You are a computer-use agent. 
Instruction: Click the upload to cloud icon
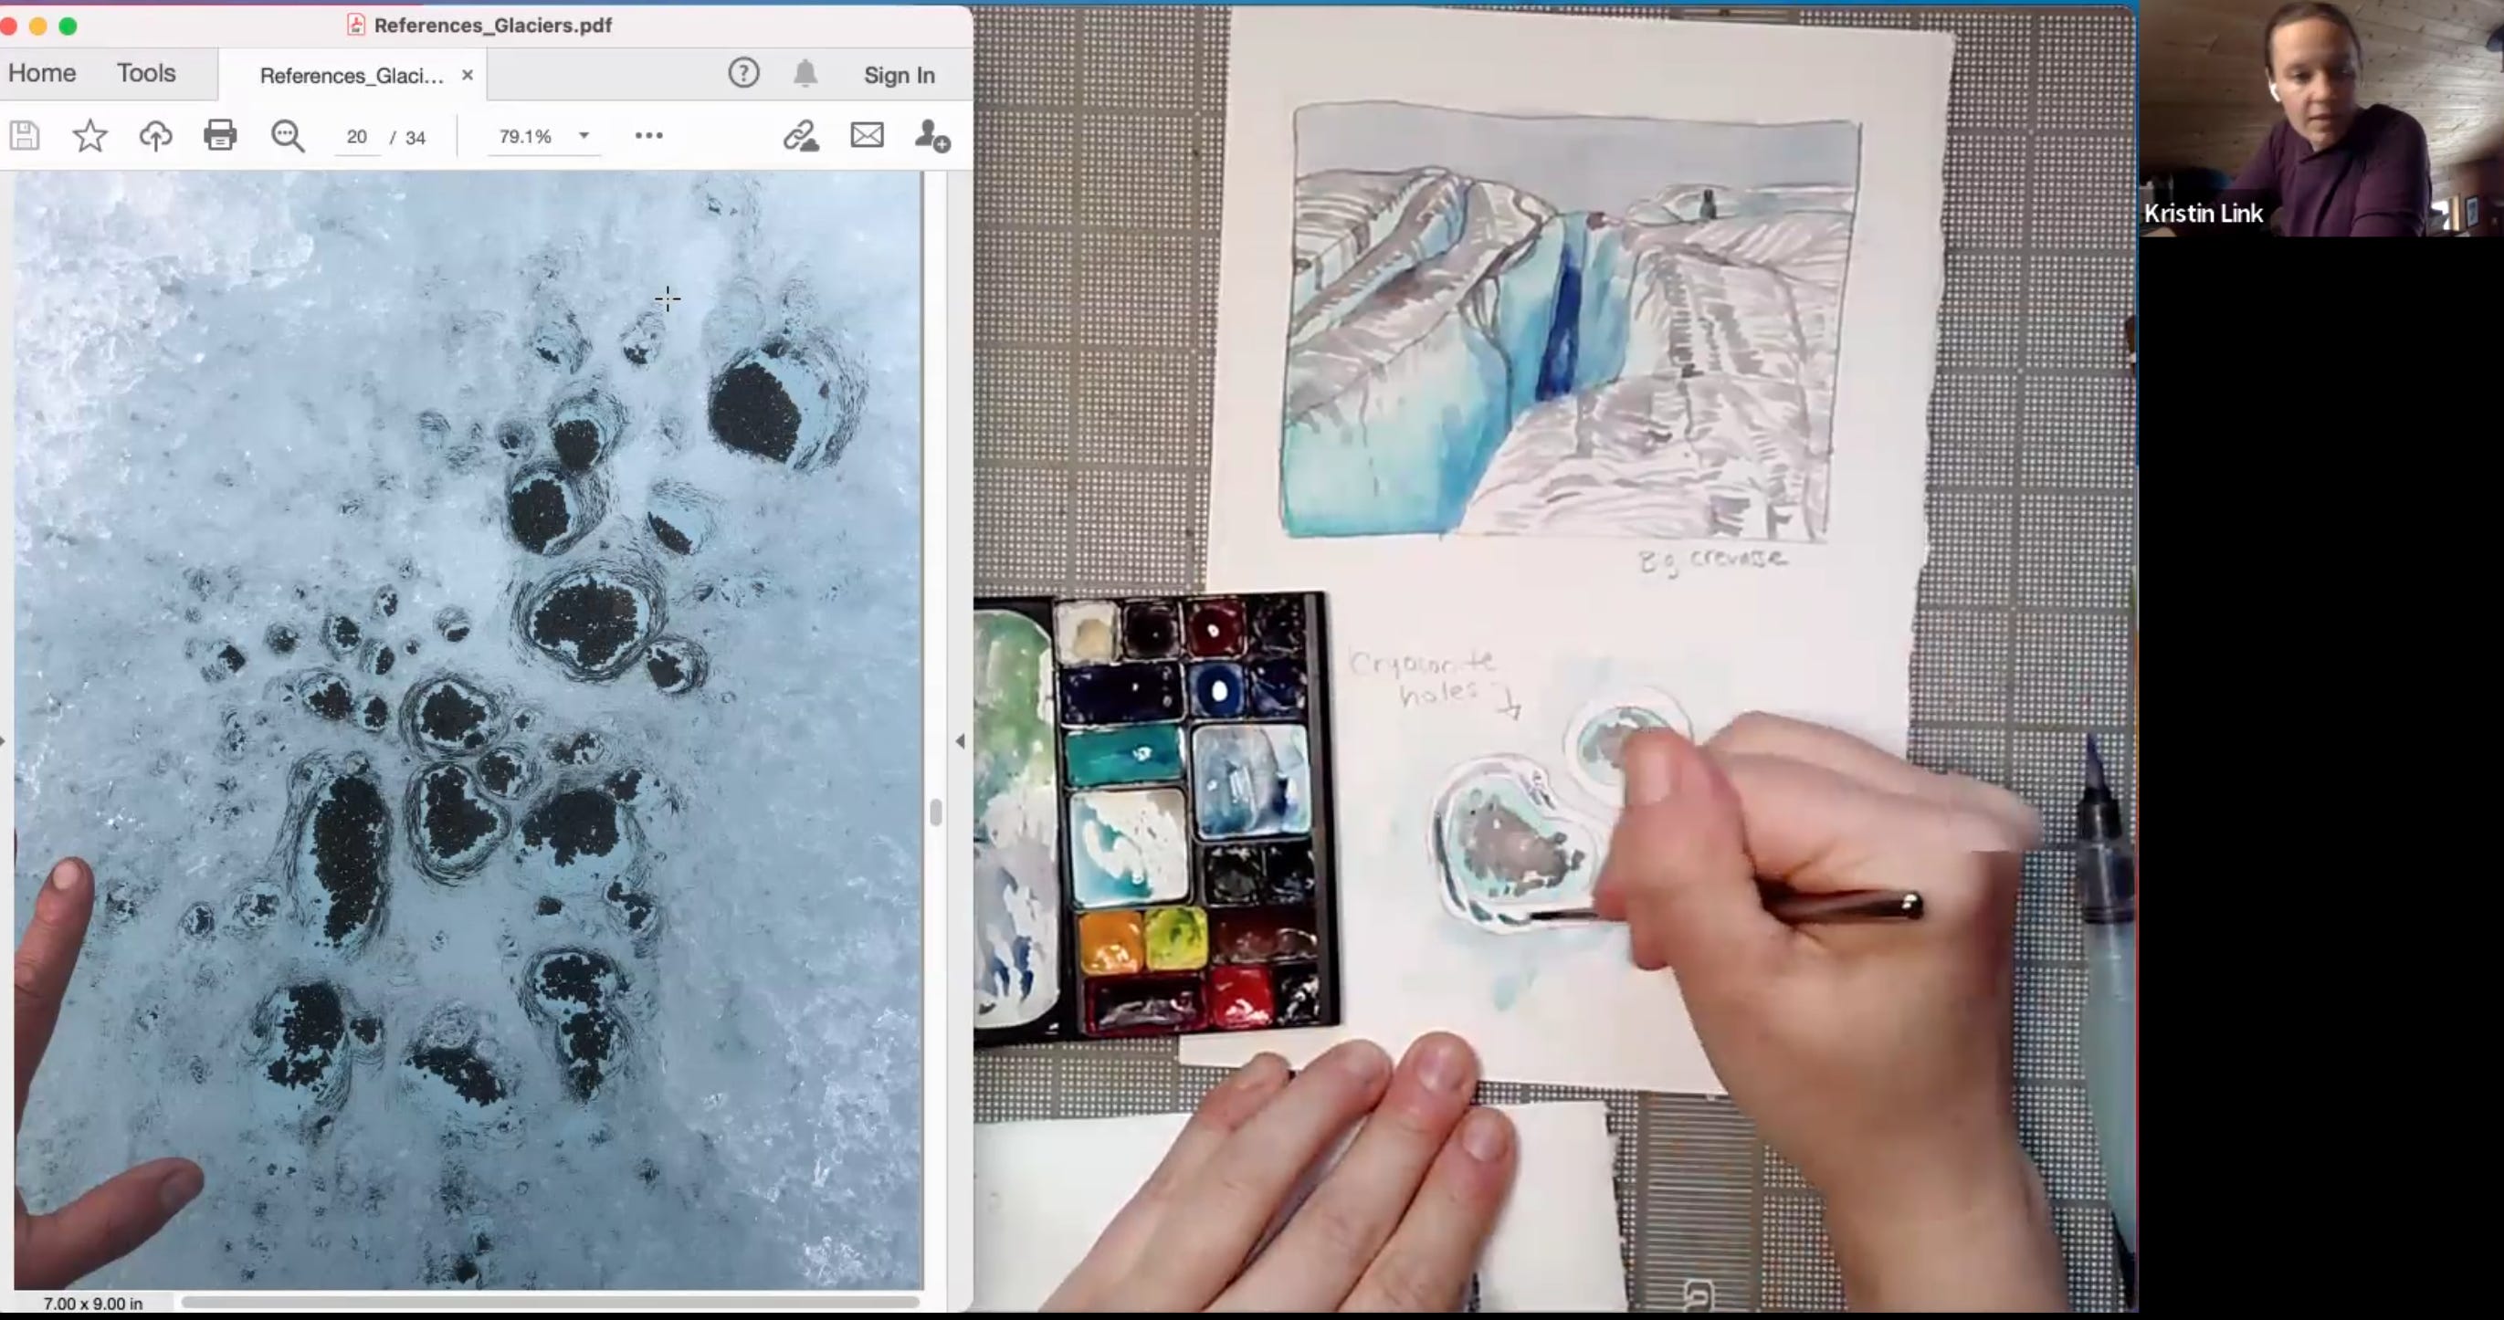[155, 136]
